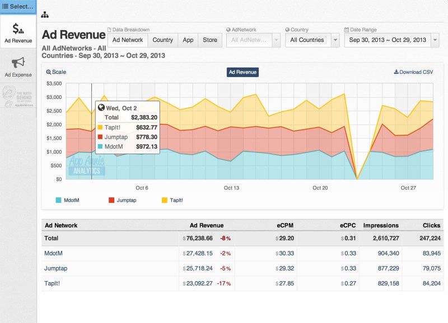Switch breakdown to Ad Network
The width and height of the screenshot is (448, 323).
tap(128, 40)
